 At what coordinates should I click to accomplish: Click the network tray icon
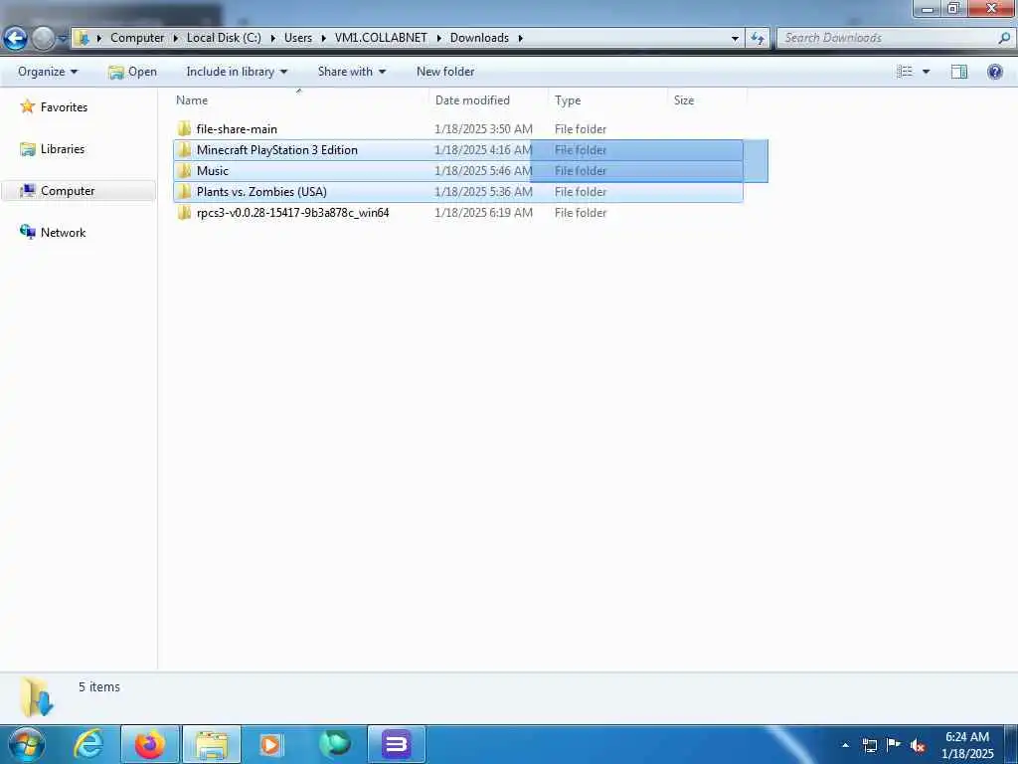pyautogui.click(x=869, y=745)
